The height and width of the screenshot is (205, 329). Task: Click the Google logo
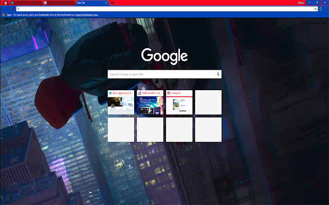pos(164,56)
